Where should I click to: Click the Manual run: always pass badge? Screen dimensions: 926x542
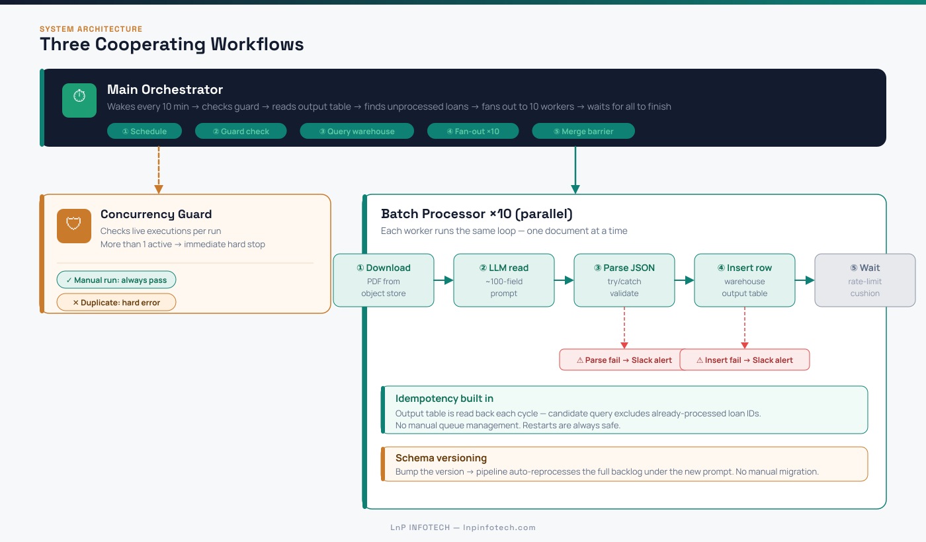point(116,280)
